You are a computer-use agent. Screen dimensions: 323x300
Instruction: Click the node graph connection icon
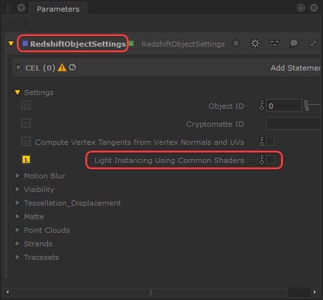coord(275,43)
